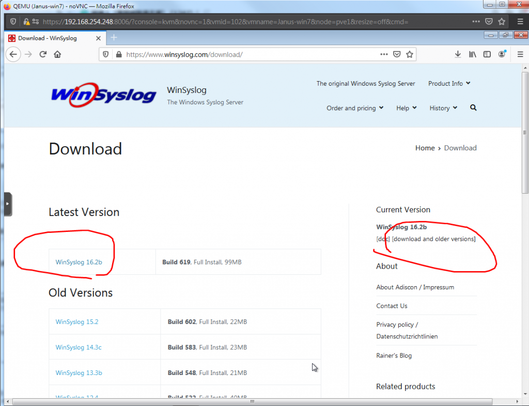This screenshot has width=529, height=406.
Task: Click Build 583, Full Install, 23MB cell
Action: (x=241, y=347)
